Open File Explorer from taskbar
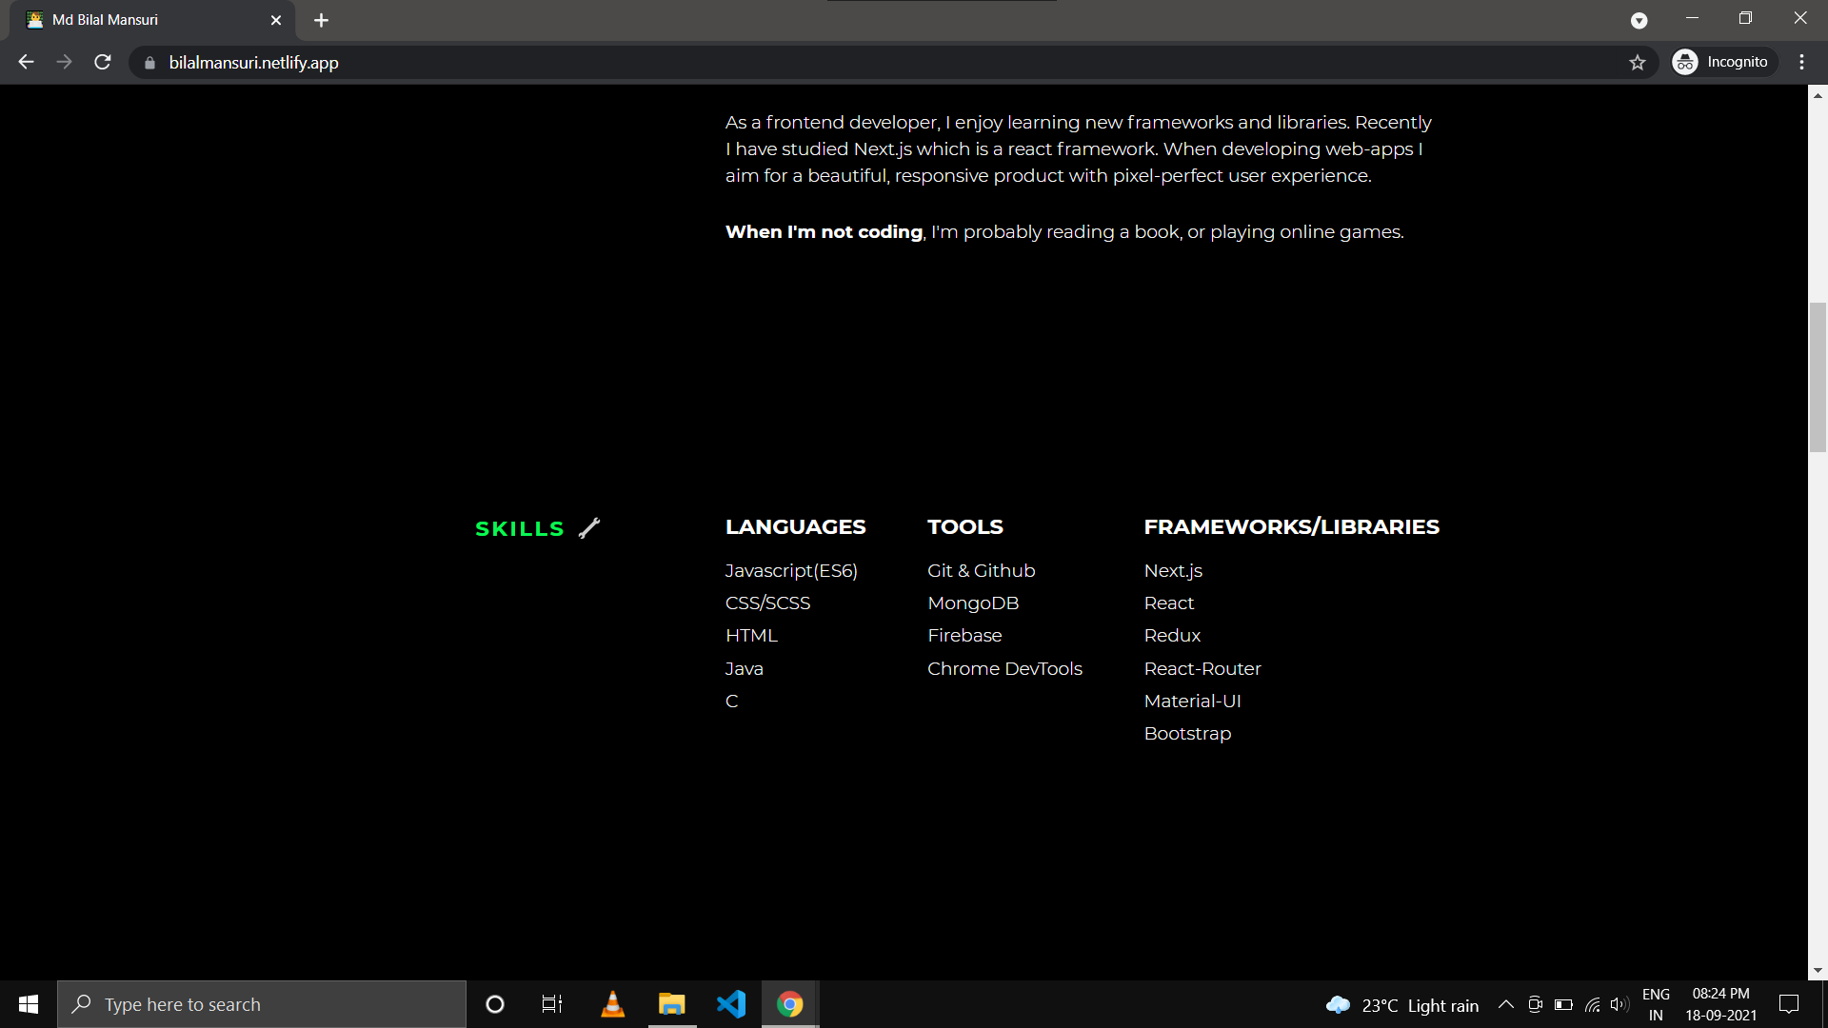This screenshot has width=1828, height=1028. pyautogui.click(x=671, y=1004)
